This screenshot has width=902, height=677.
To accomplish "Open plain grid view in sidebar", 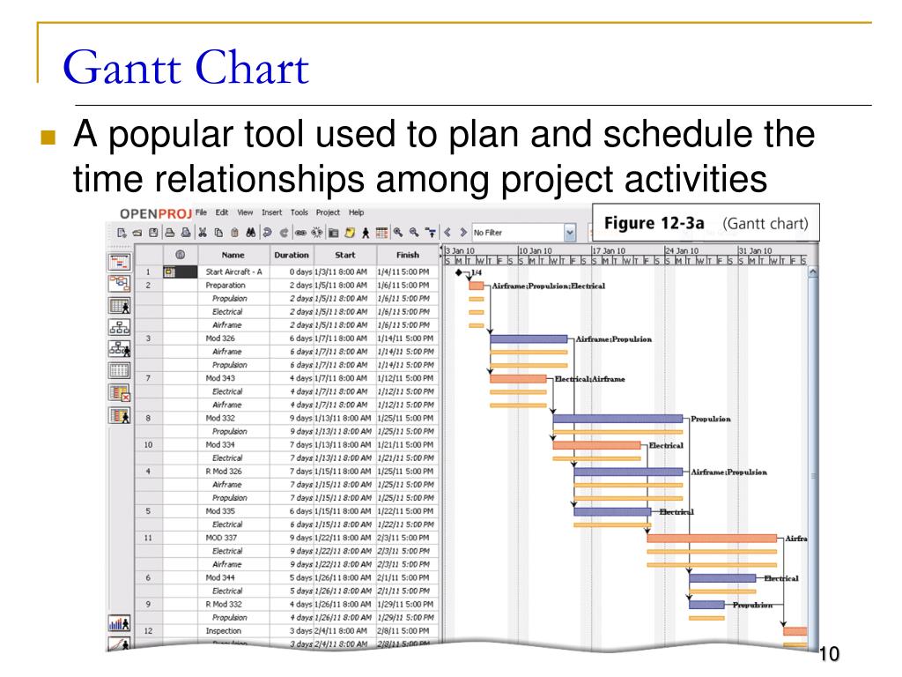I will (119, 371).
